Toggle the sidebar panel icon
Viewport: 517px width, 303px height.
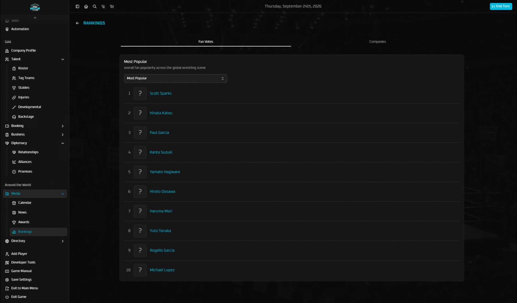77,6
